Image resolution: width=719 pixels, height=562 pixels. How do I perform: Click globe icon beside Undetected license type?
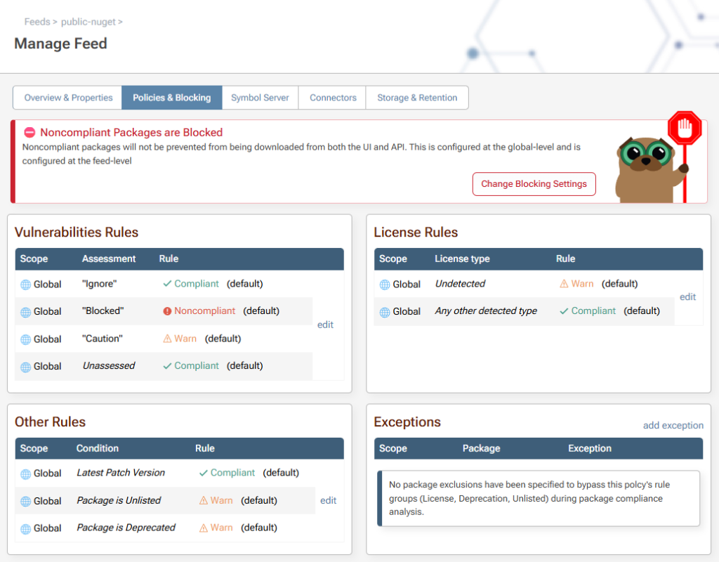[x=385, y=285]
